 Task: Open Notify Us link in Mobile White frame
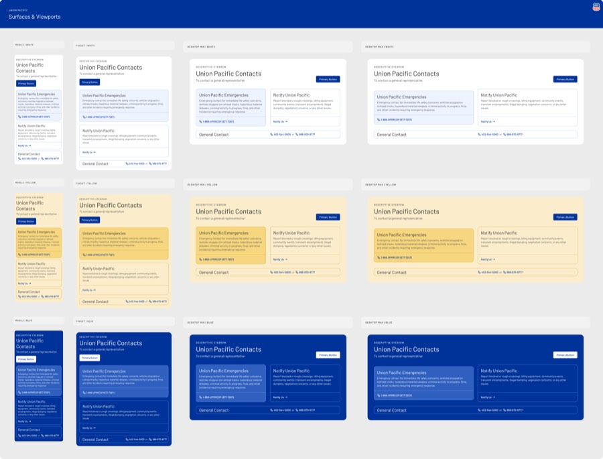[x=24, y=146]
